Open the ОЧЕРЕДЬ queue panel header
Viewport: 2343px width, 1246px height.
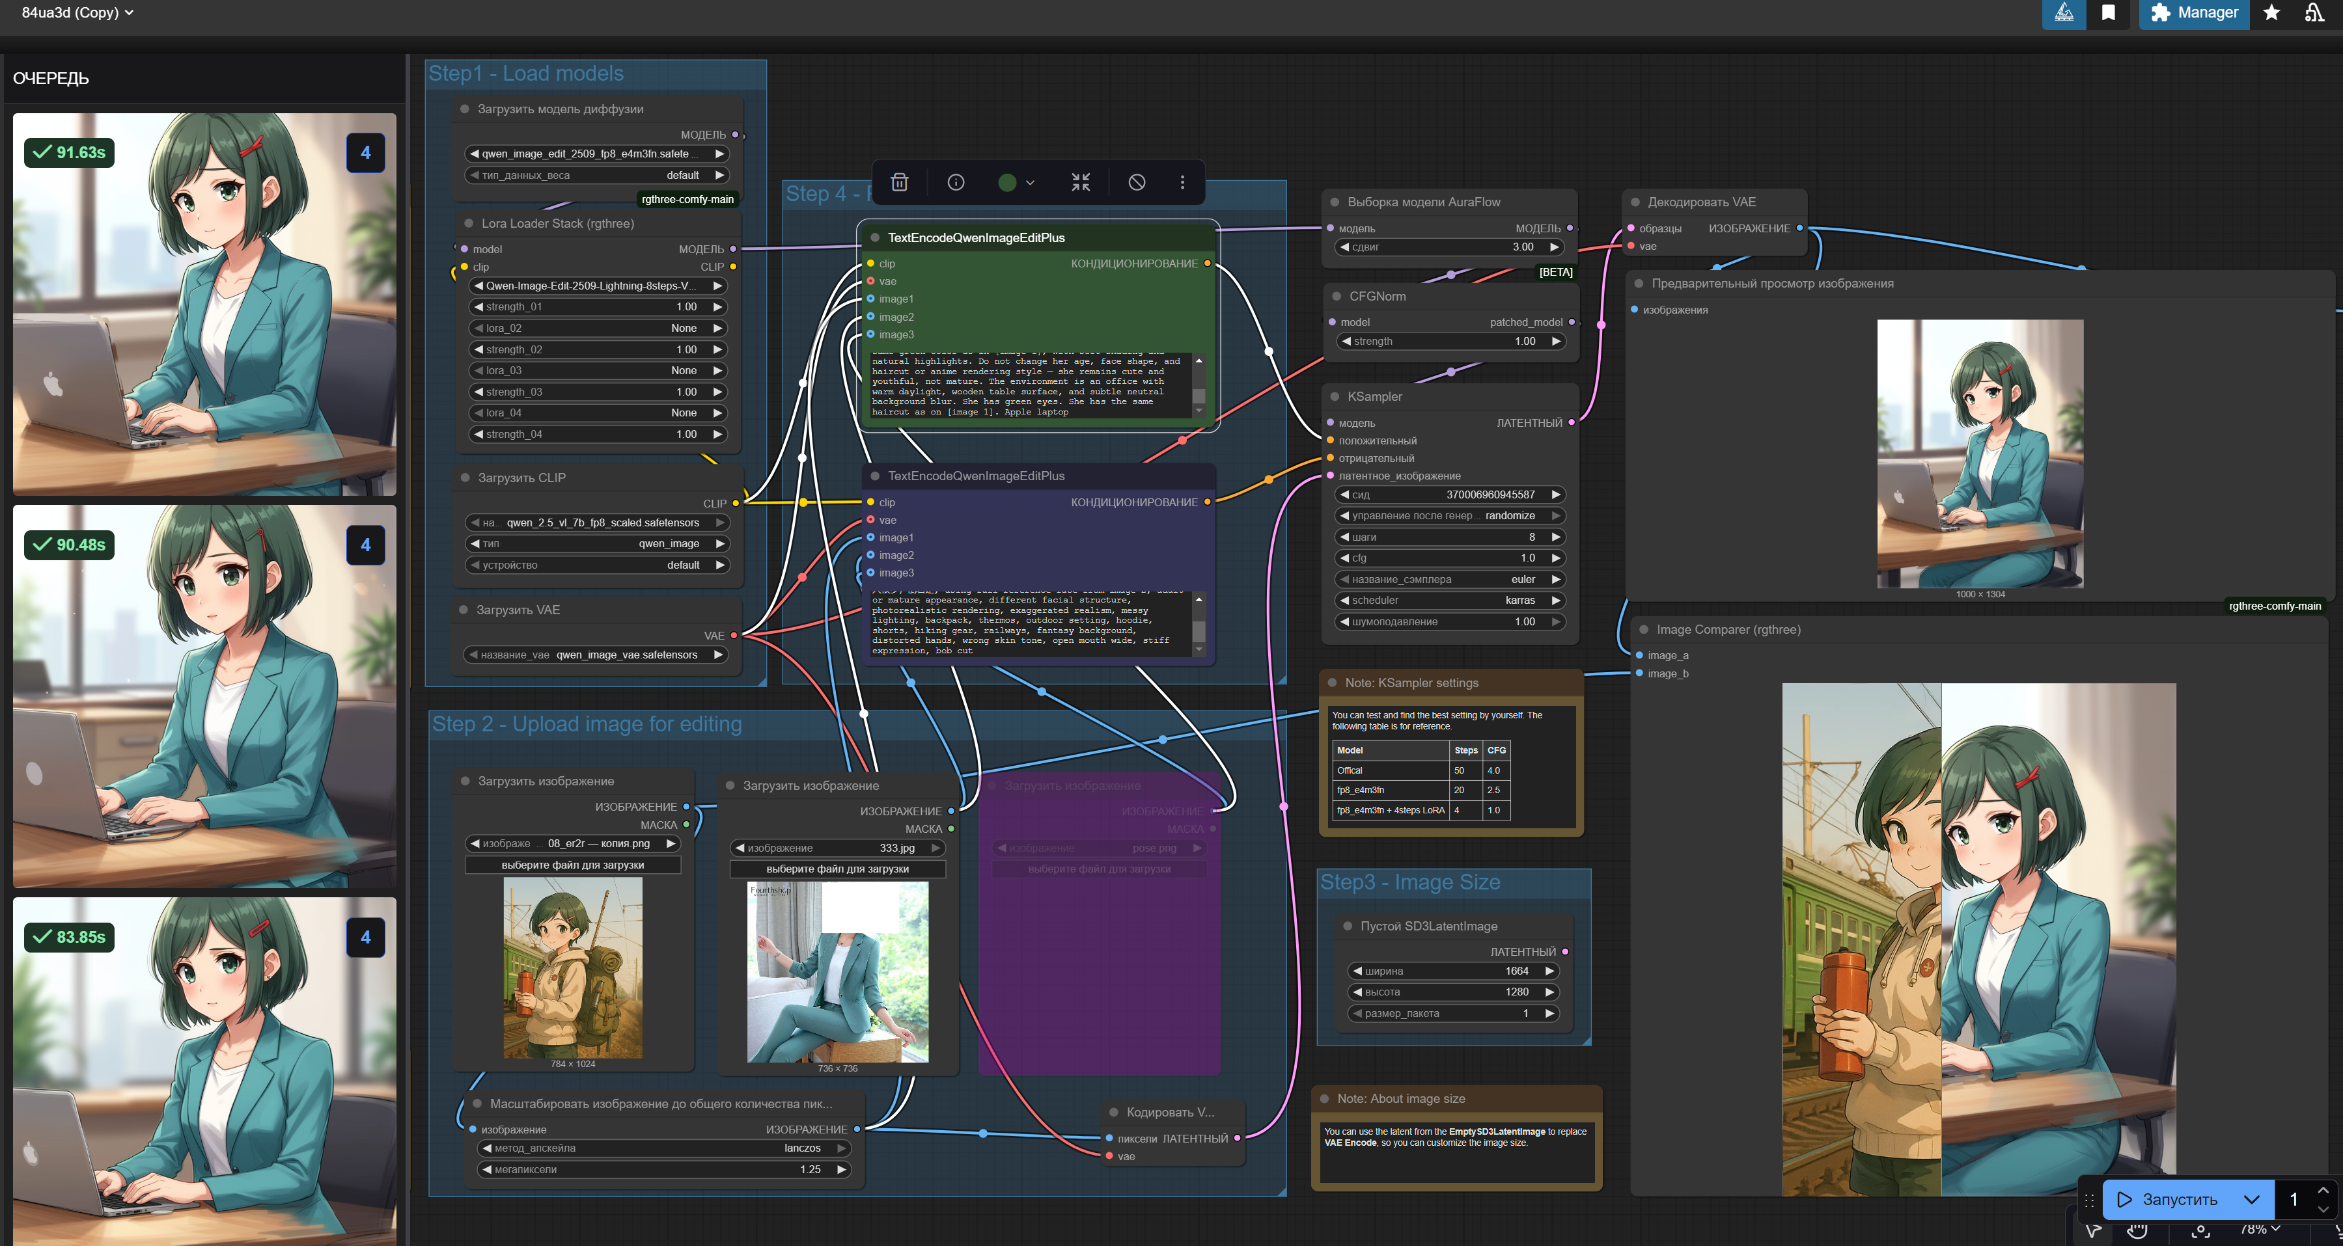coord(51,78)
